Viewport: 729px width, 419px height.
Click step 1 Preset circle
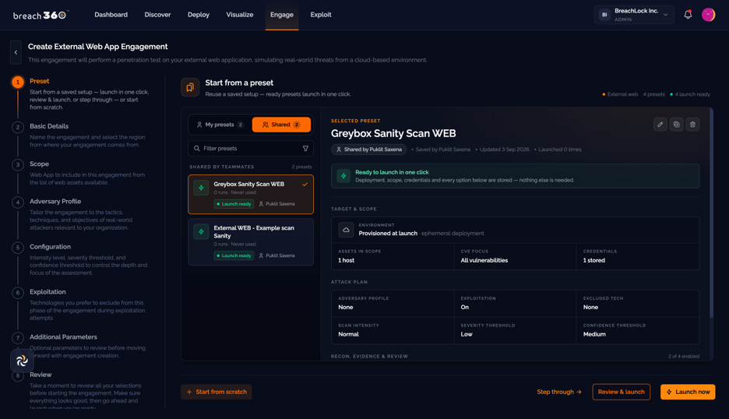[18, 83]
